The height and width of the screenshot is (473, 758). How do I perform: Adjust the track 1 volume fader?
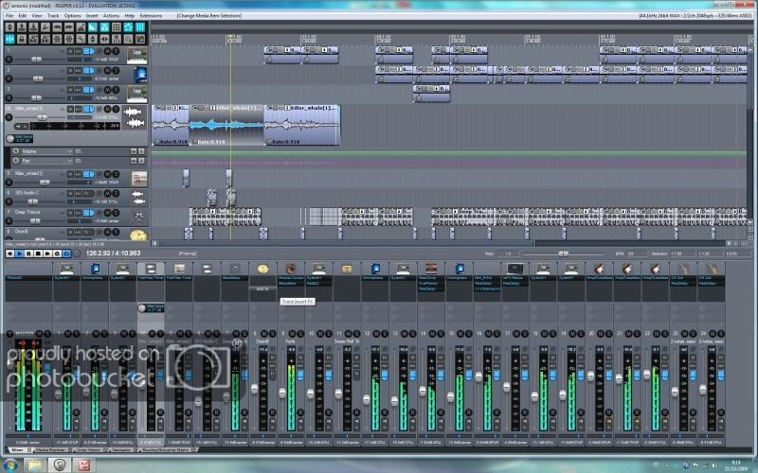point(36,60)
